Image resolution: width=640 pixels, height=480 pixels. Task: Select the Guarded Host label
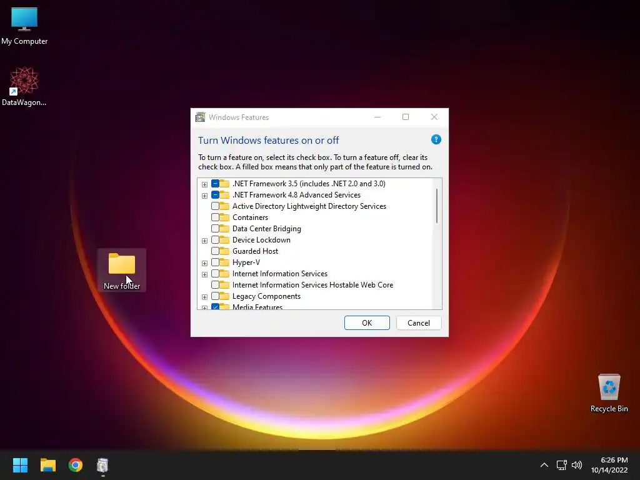[255, 251]
